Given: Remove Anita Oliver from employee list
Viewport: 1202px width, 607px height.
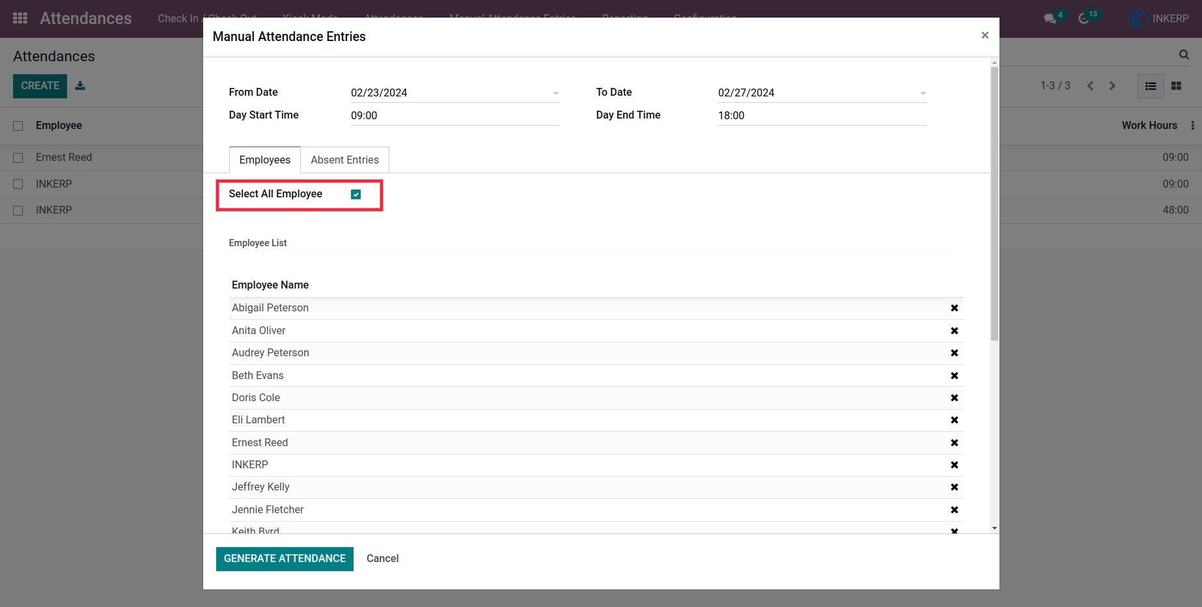Looking at the screenshot, I should pyautogui.click(x=954, y=331).
